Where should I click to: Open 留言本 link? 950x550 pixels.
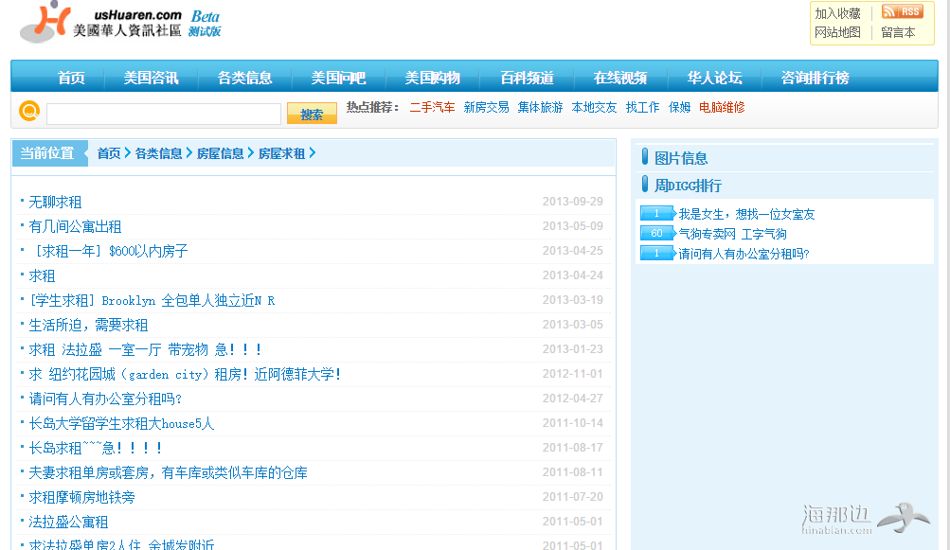898,32
